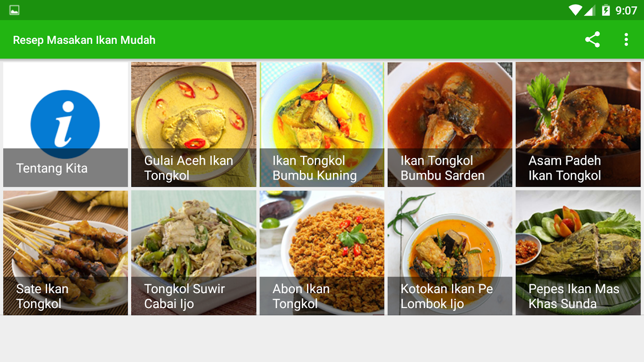Click the Pepes Ikan Mas Khas Sunda caption
Screen dimensions: 644x362
point(574,296)
